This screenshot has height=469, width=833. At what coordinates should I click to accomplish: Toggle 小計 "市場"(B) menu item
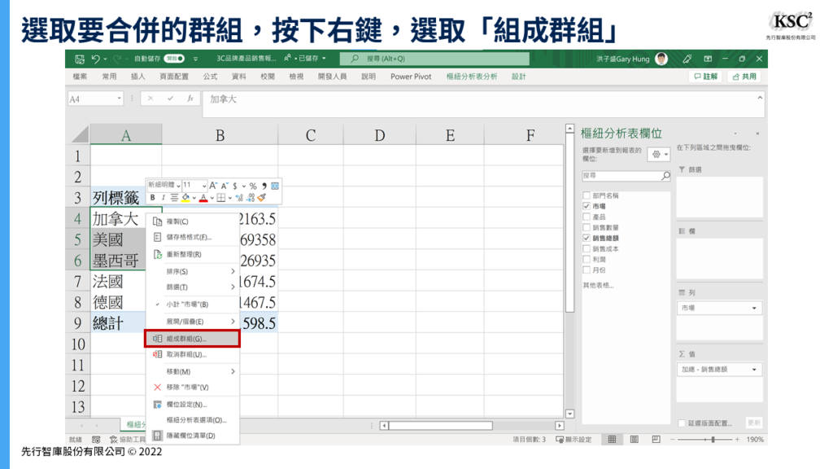pos(193,305)
